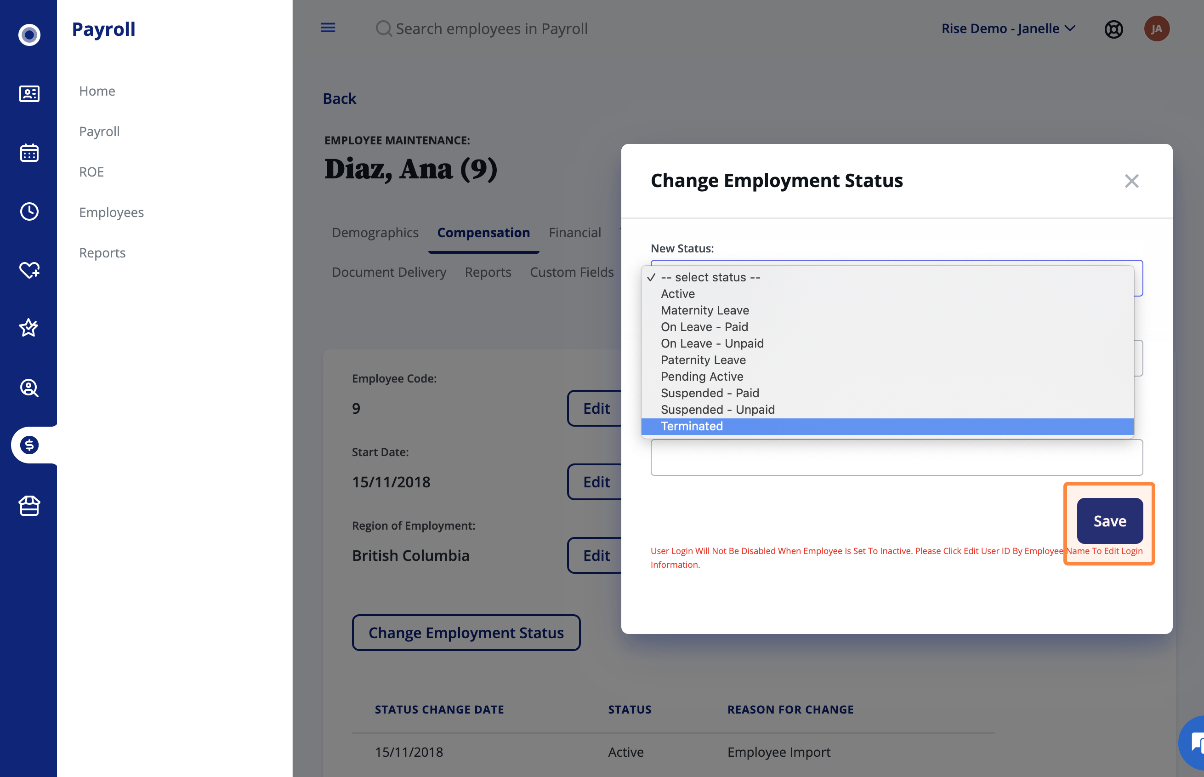This screenshot has height=777, width=1204.
Task: Open the person search recruiting sidebar icon
Action: point(29,388)
